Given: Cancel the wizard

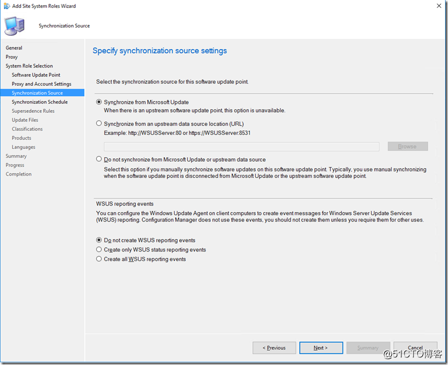Looking at the screenshot, I should click(415, 348).
